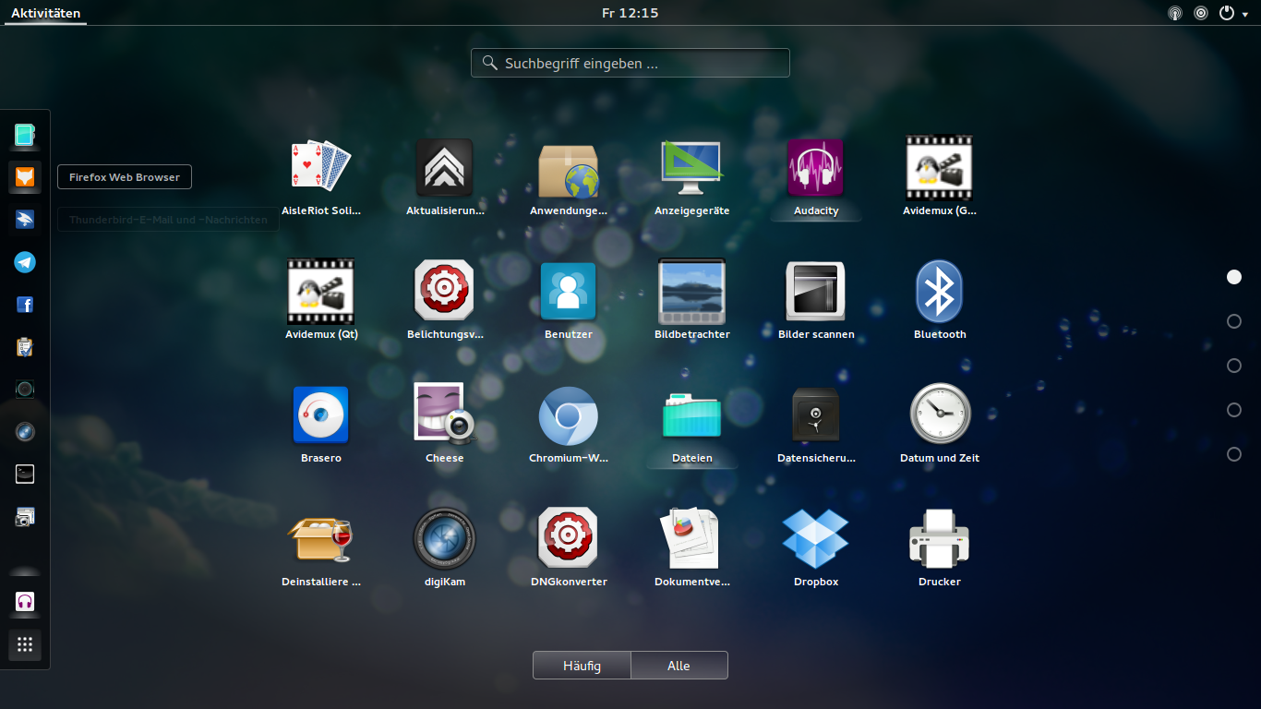
Task: Launch Chromium web browser
Action: [x=569, y=415]
